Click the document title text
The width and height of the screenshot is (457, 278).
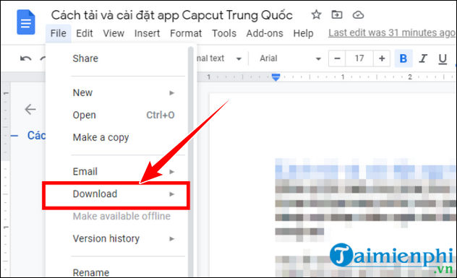click(171, 15)
